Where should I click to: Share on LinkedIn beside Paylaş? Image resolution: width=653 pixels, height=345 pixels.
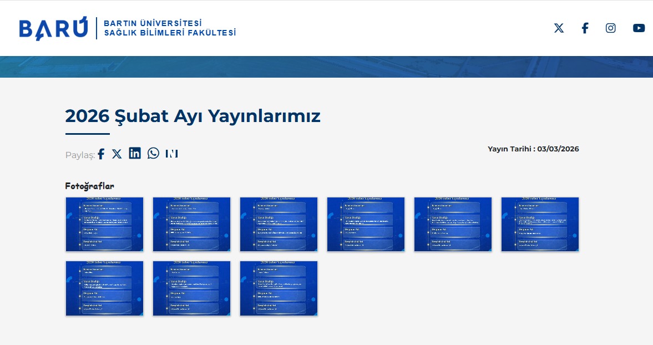pyautogui.click(x=134, y=153)
